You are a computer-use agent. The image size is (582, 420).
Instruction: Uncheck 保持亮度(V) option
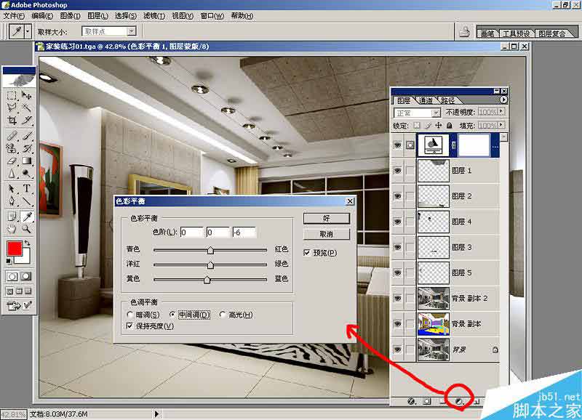tap(129, 326)
